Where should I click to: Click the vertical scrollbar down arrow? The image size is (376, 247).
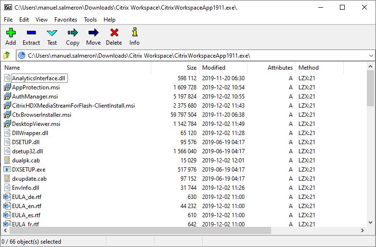(x=371, y=222)
